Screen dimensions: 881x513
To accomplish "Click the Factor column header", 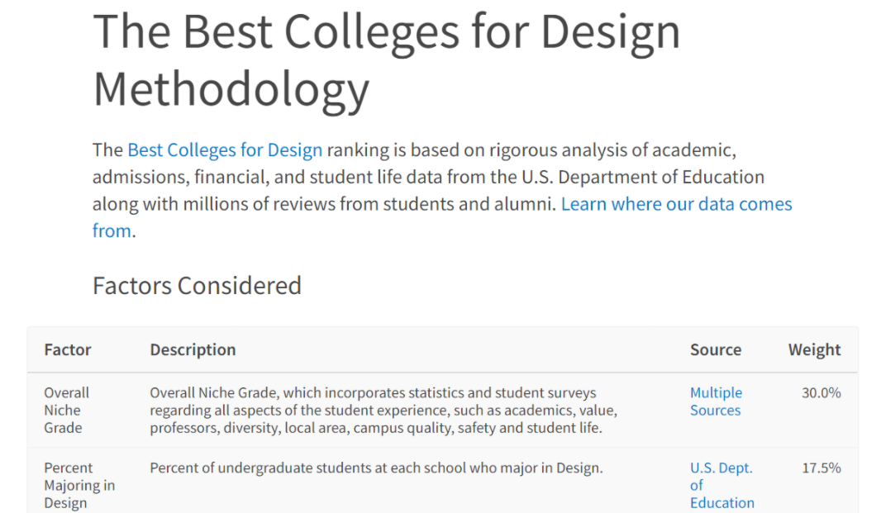I will click(68, 349).
